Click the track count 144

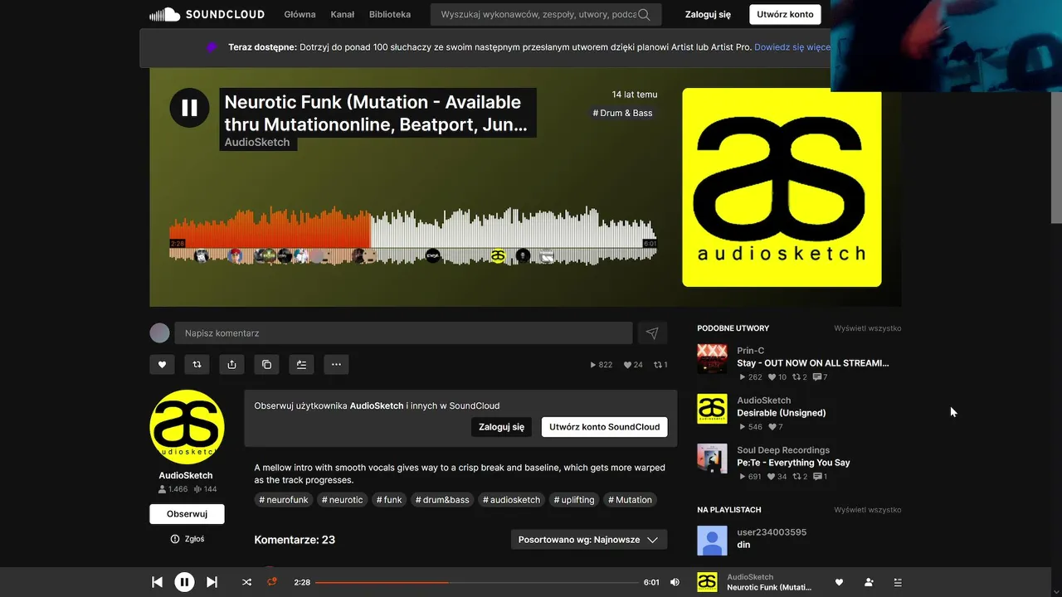(204, 489)
